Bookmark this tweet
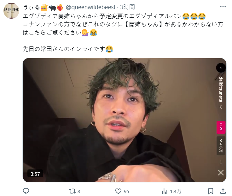The height and width of the screenshot is (196, 232). tap(211, 191)
